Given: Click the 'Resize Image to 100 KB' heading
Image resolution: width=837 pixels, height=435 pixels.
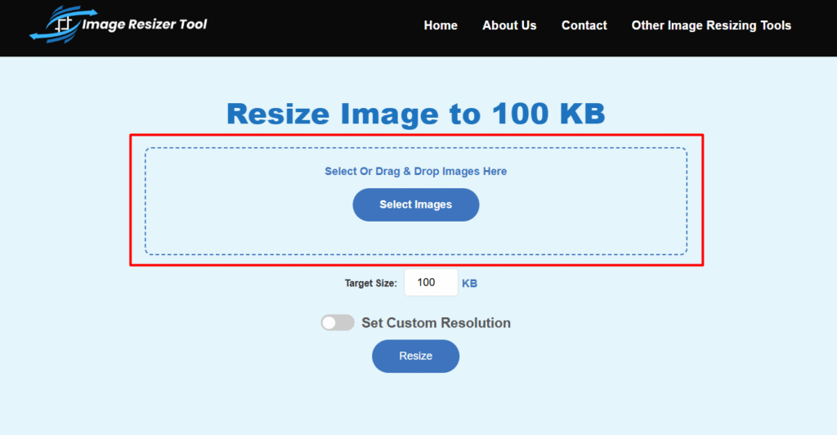Looking at the screenshot, I should coord(416,114).
